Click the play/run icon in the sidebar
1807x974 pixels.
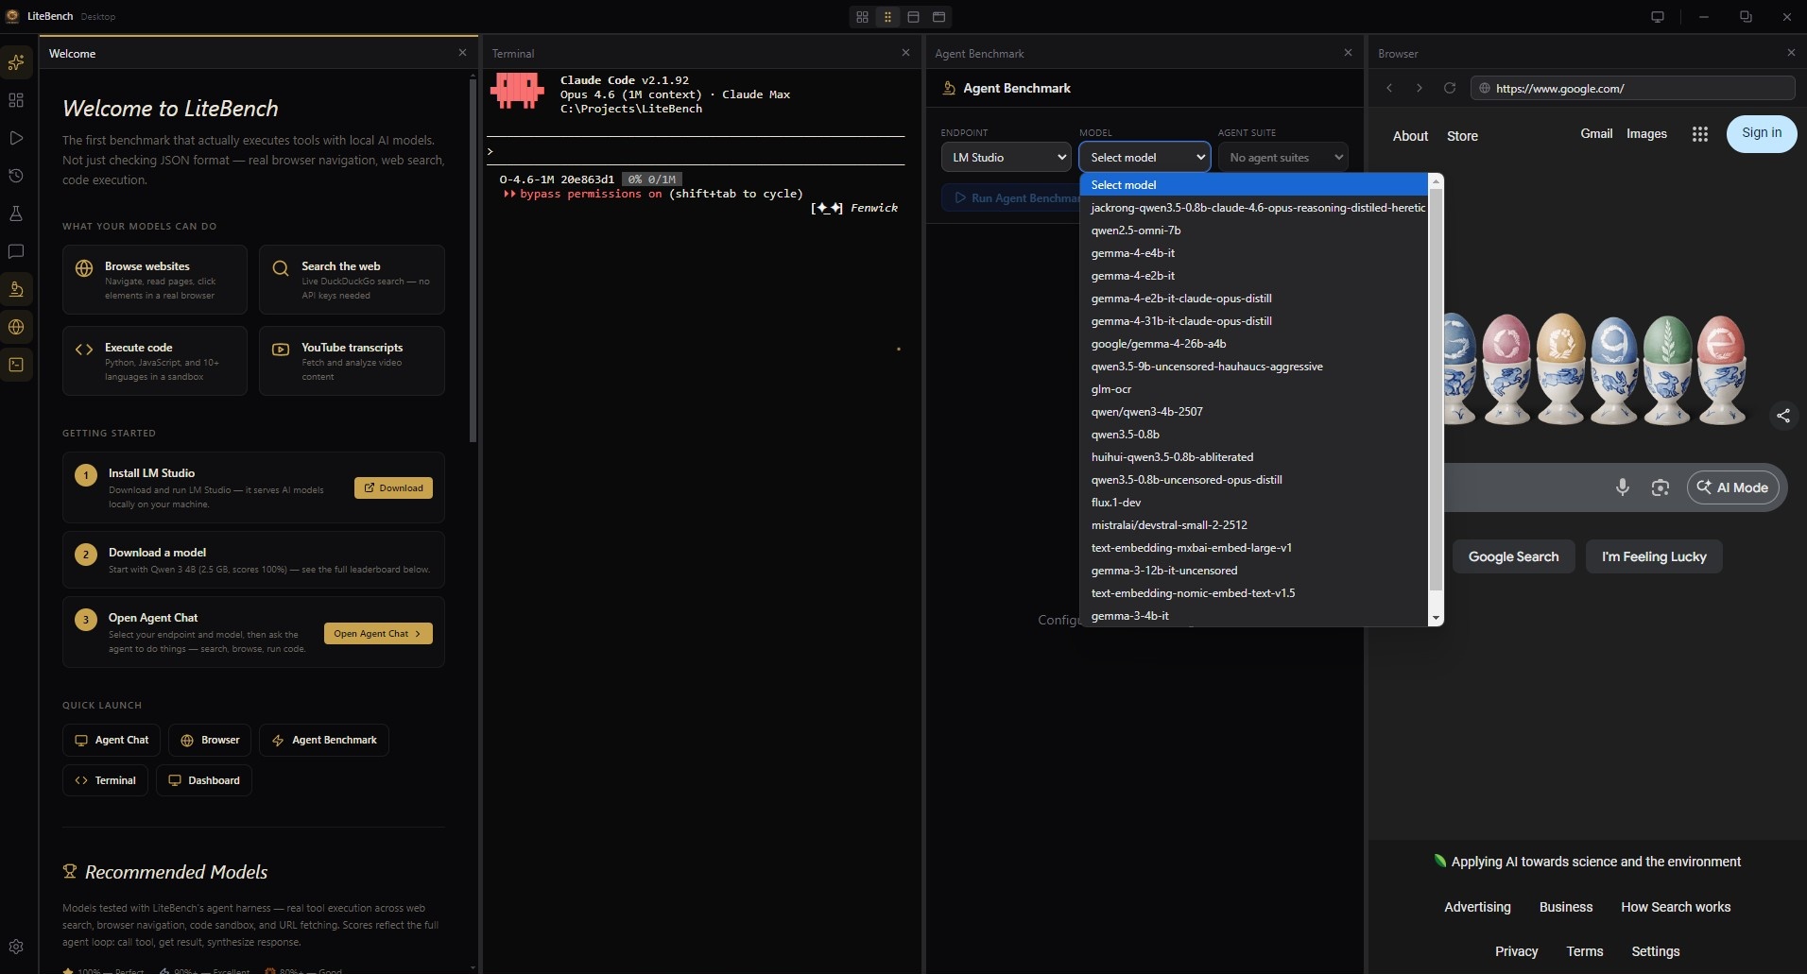point(16,138)
